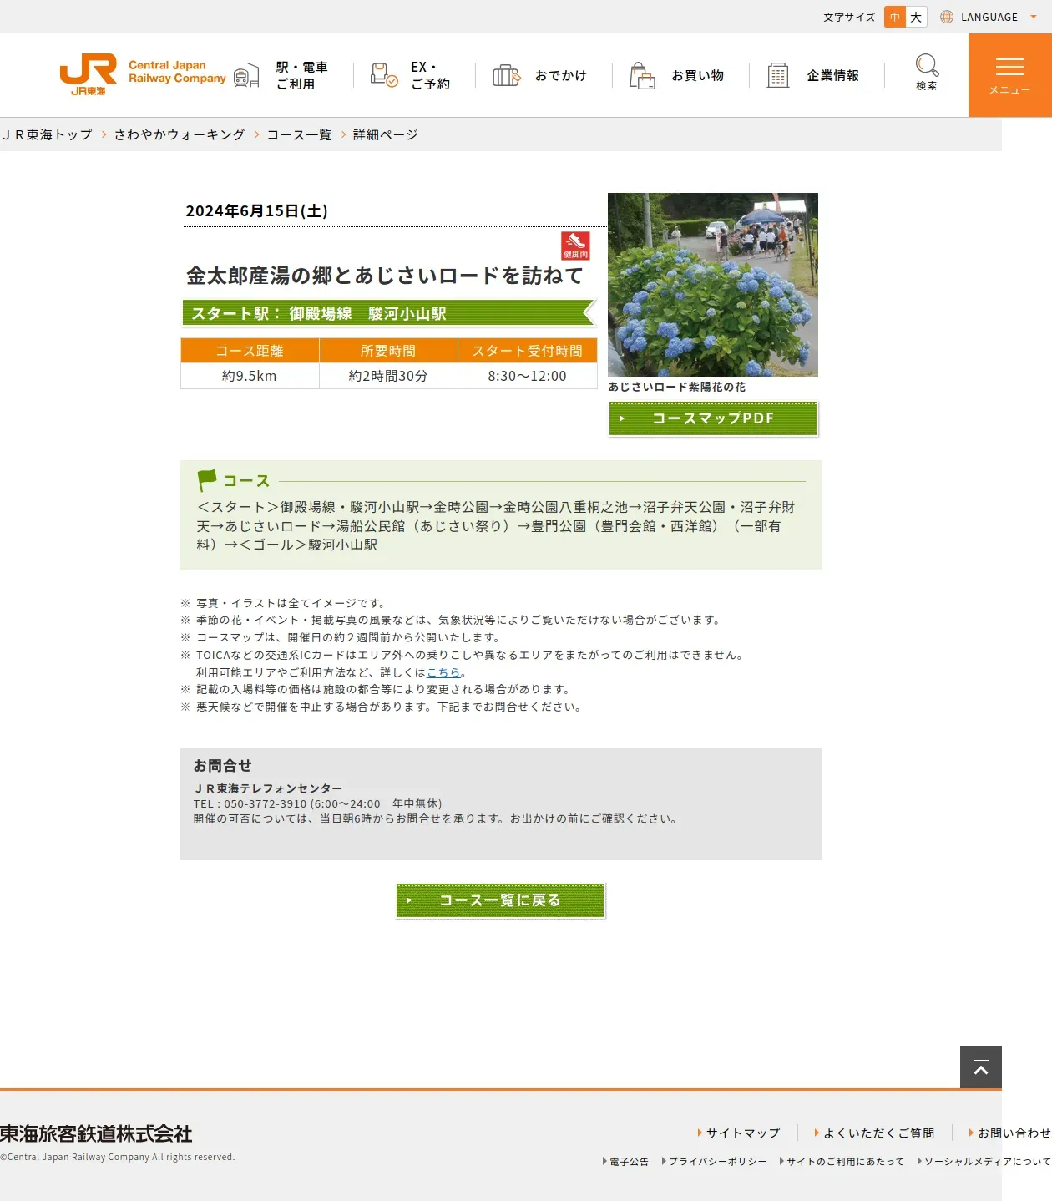Click the EX reservation ticket icon
Image resolution: width=1052 pixels, height=1201 pixels.
click(x=384, y=75)
